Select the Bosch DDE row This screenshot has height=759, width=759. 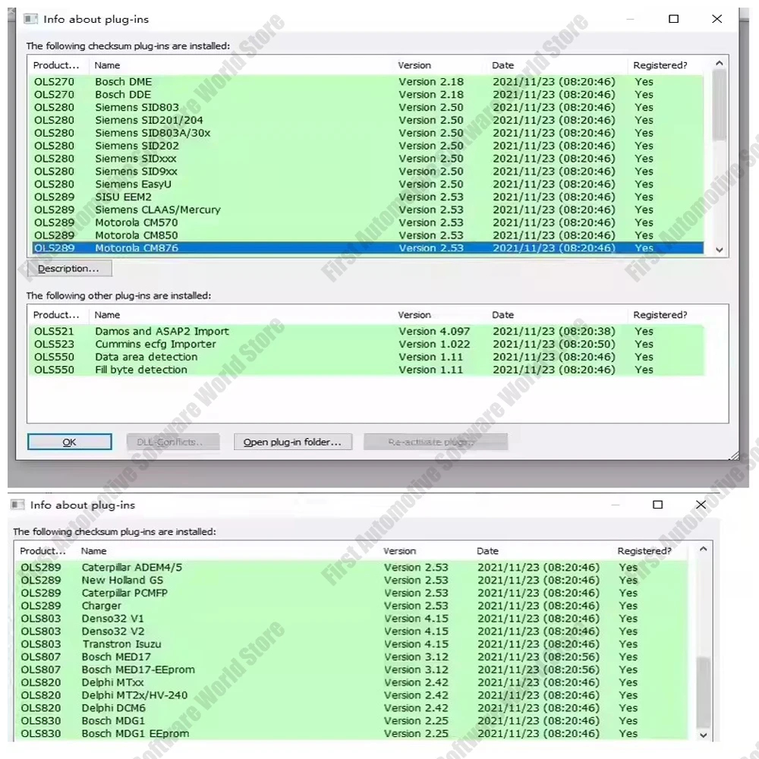[x=368, y=94]
